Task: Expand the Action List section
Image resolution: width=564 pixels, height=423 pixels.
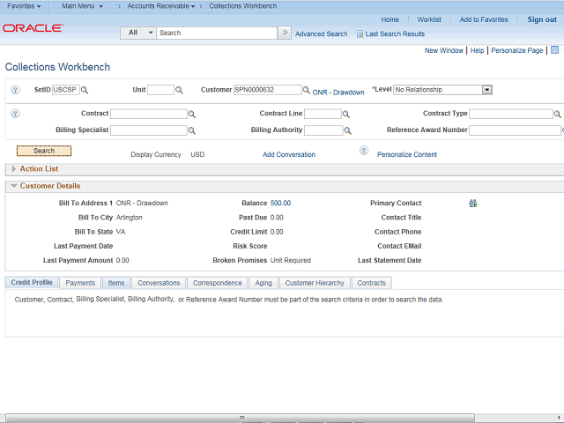Action: point(13,168)
